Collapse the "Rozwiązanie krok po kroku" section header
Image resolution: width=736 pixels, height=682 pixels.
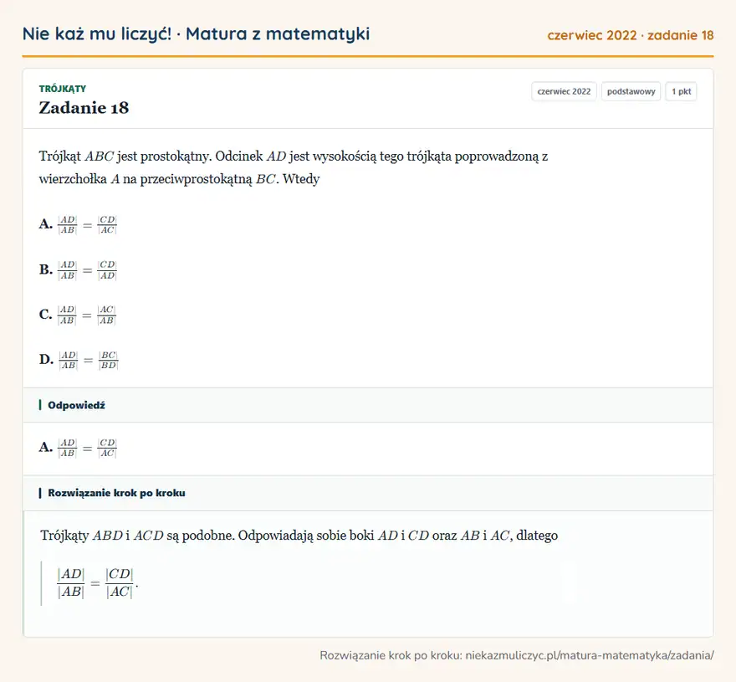click(x=368, y=493)
